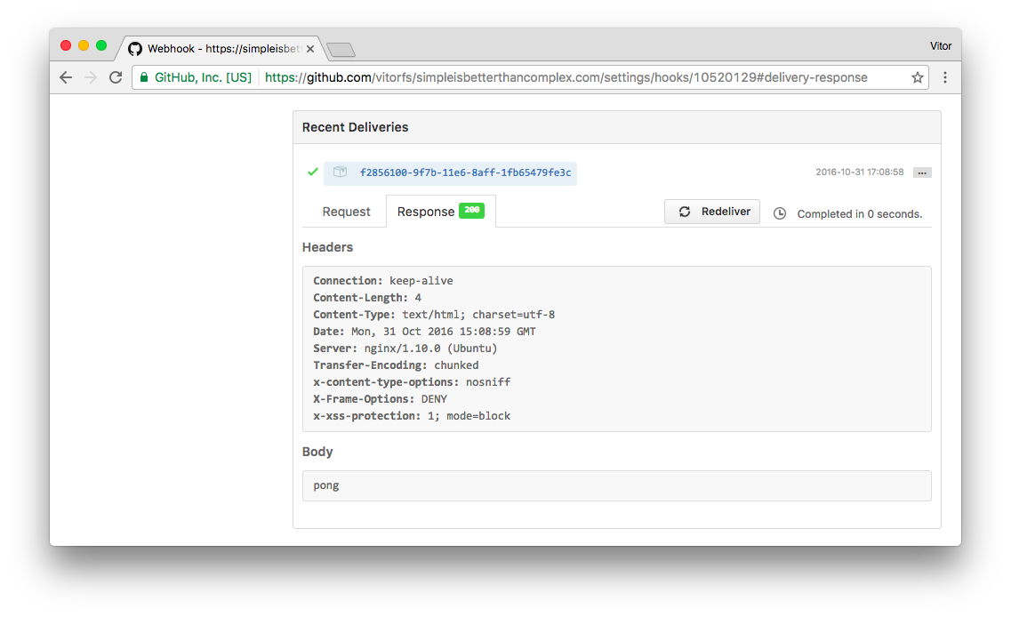Open the delivery f2856100-9f7b-11e6-8aff-1fb65479fe3c link
Screen dimensions: 1011x617
click(x=465, y=172)
